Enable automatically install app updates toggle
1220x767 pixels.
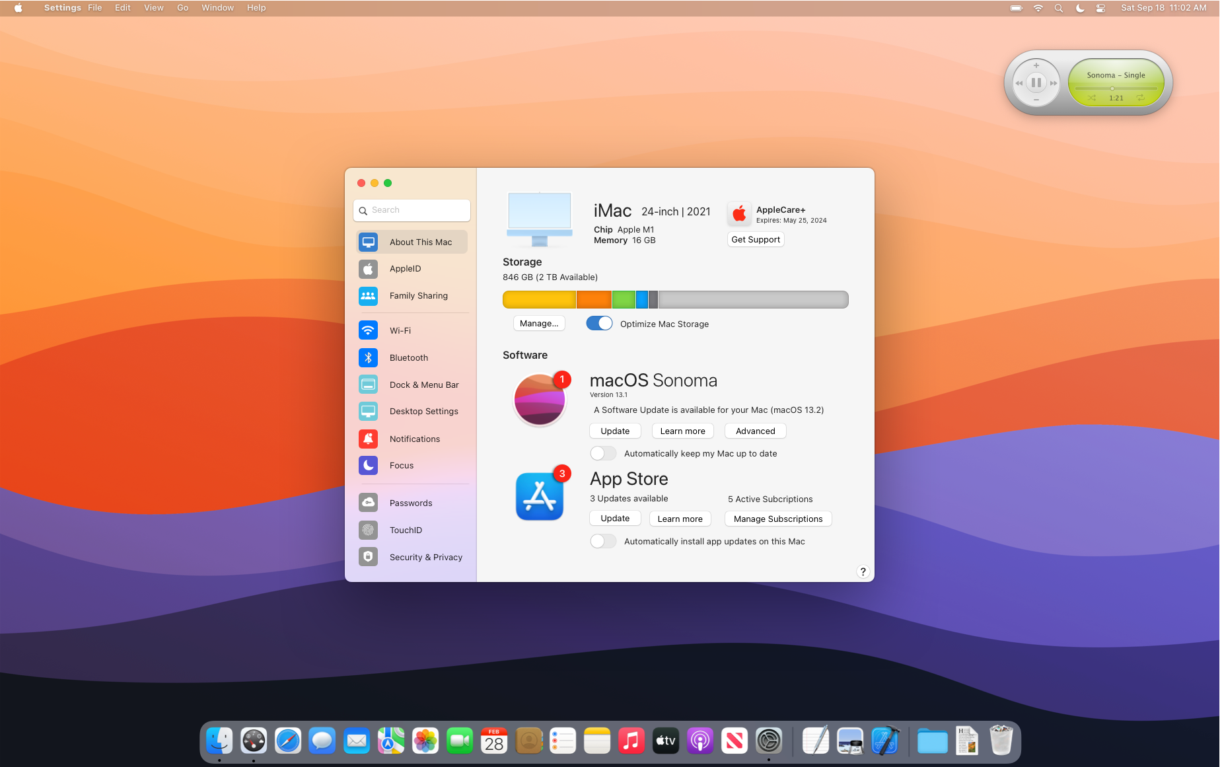pyautogui.click(x=603, y=541)
